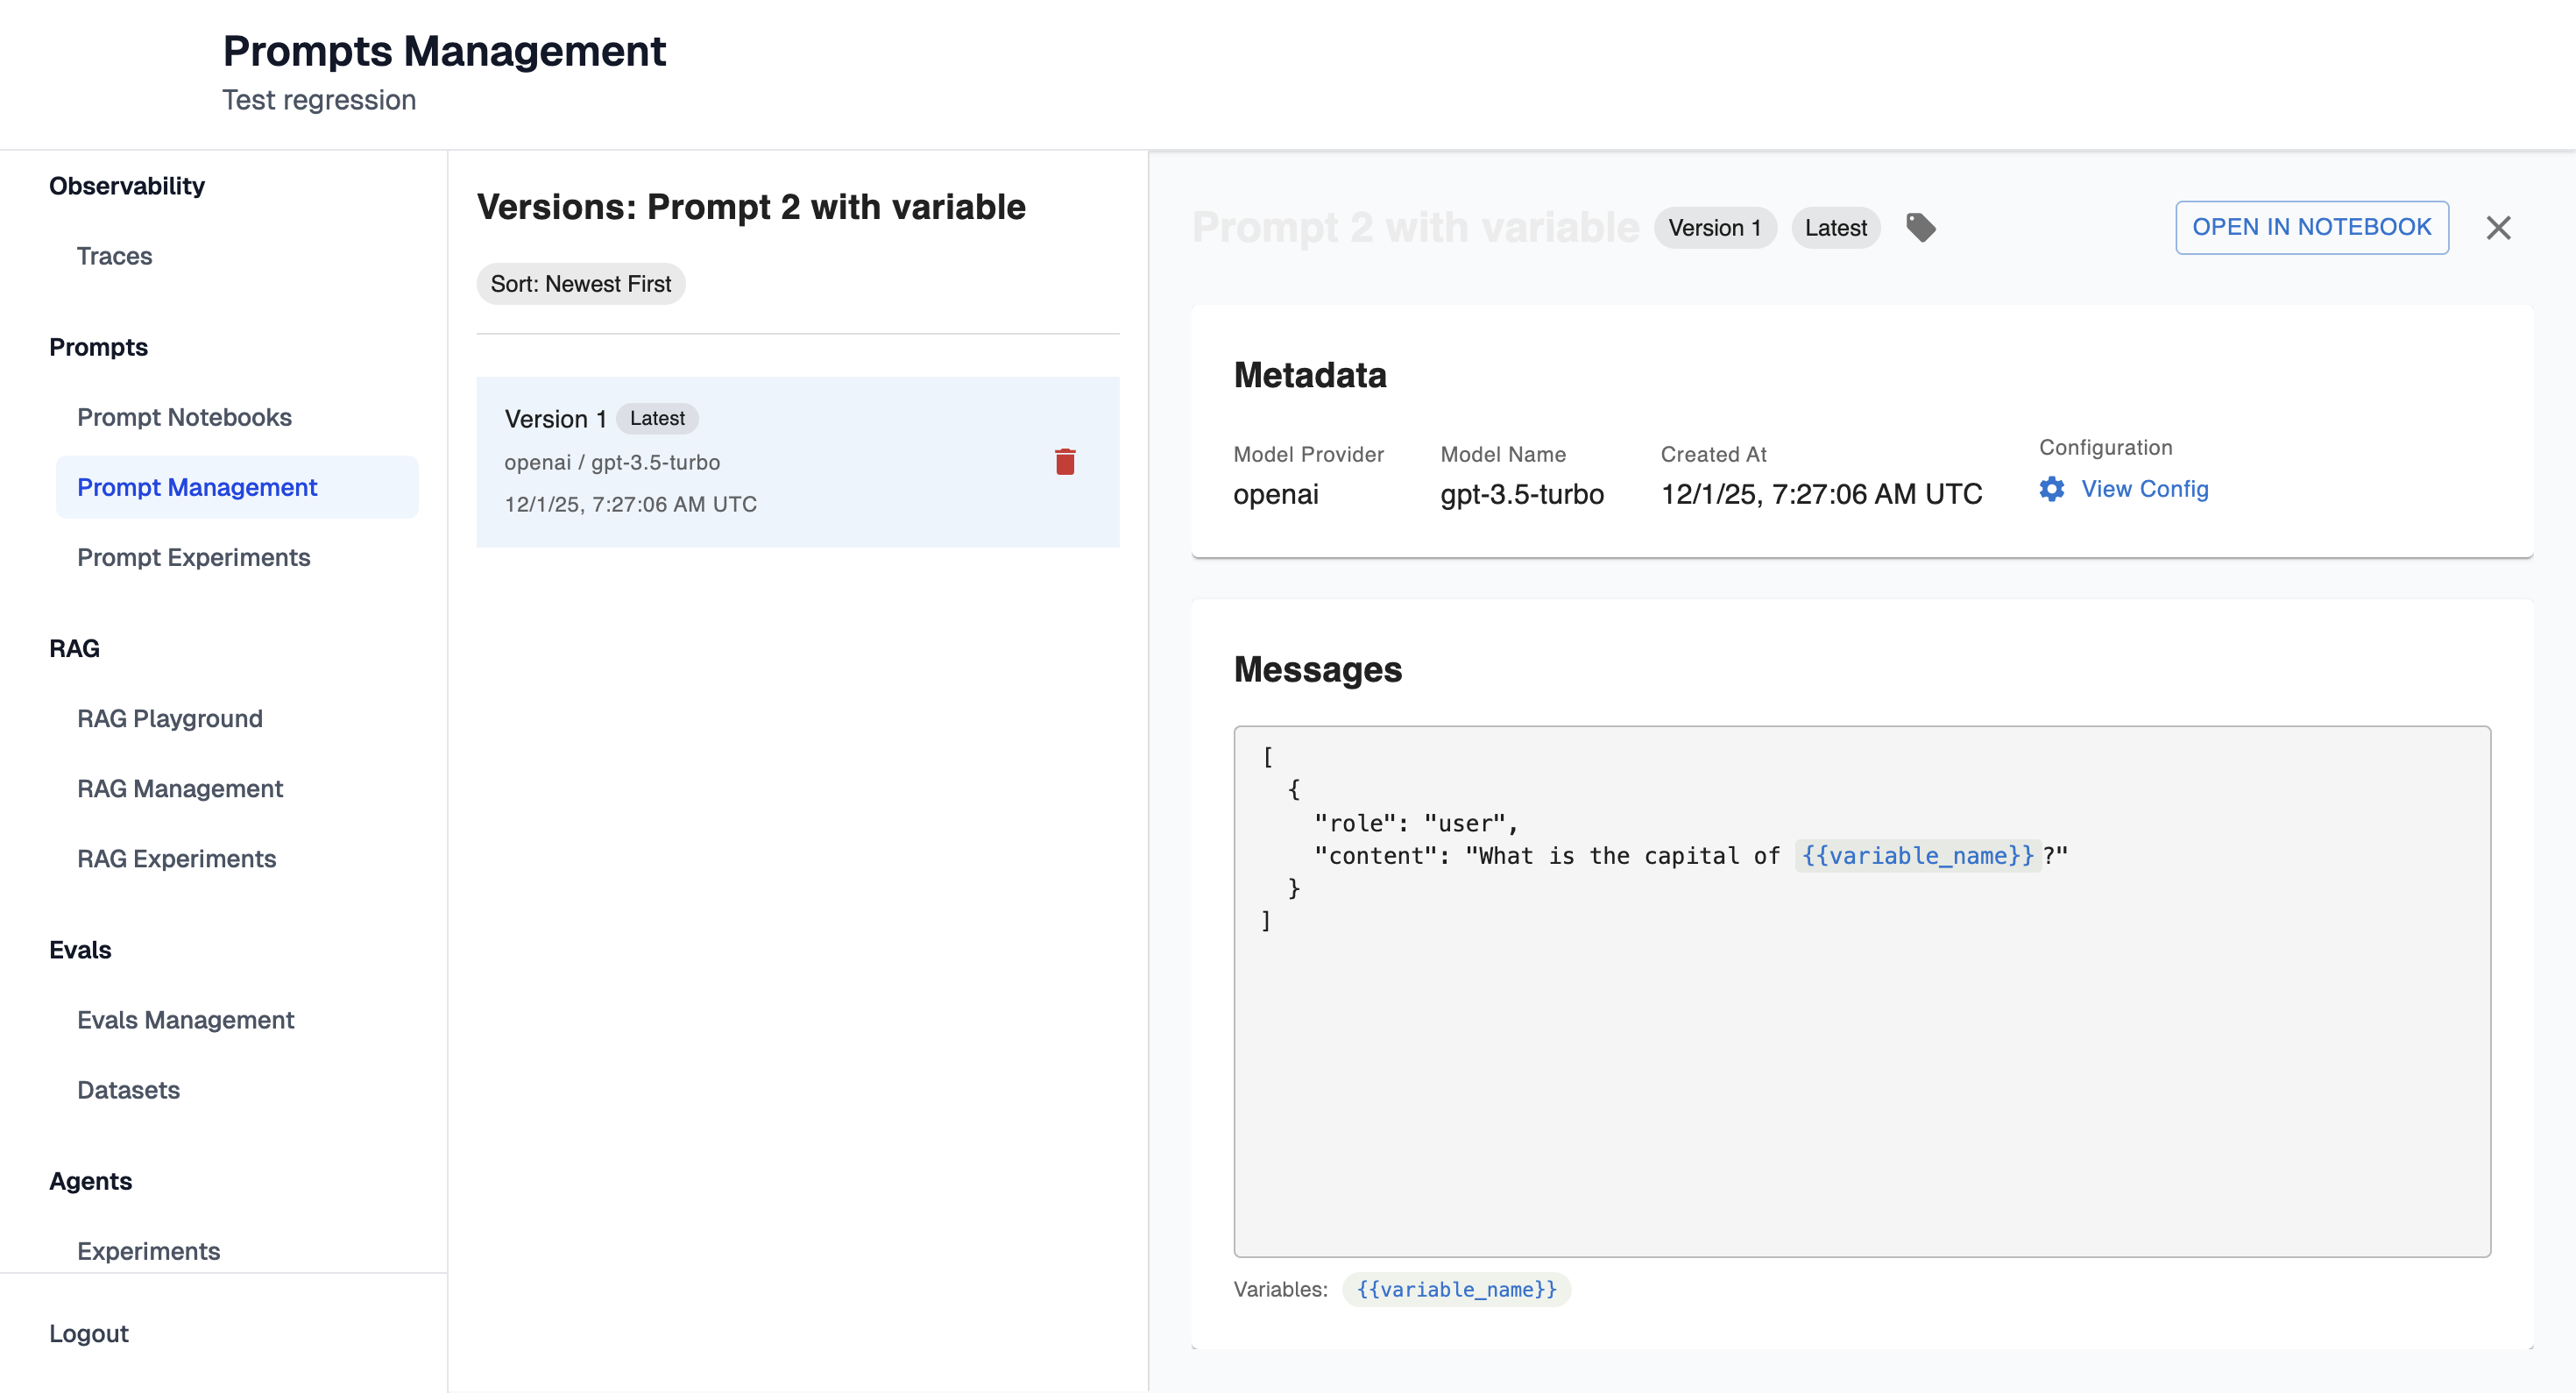Go to Traces in the sidebar

(x=114, y=256)
